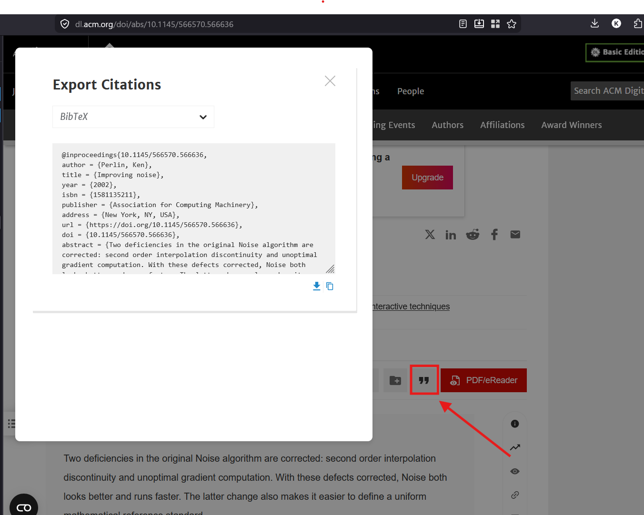Open the People menu item
Image resolution: width=644 pixels, height=515 pixels.
[411, 91]
